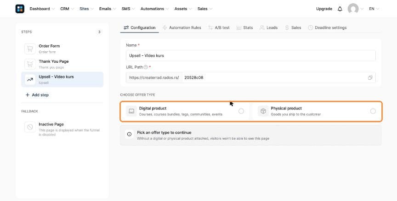
Task: Expand the Dashboard menu
Action: pos(42,9)
